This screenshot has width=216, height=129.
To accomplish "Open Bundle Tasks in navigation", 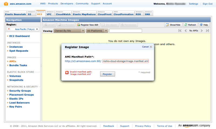I will pyautogui.click(x=18, y=65).
